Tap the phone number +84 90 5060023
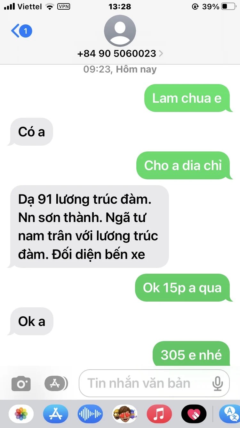This screenshot has width=240, height=428. 117,53
